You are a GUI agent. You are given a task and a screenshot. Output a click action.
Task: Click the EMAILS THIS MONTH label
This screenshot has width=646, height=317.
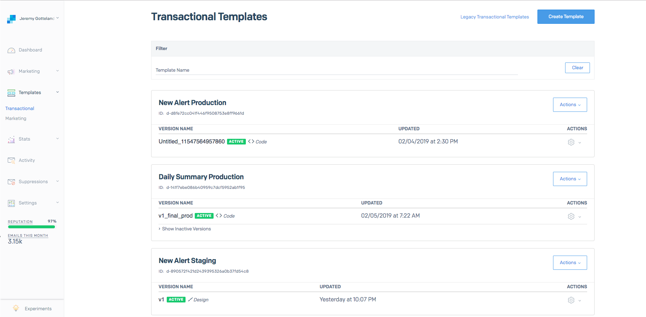coord(28,236)
